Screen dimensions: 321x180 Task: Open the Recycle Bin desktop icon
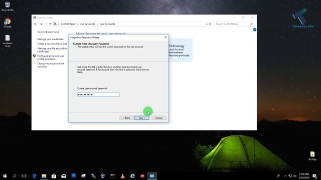point(8,6)
